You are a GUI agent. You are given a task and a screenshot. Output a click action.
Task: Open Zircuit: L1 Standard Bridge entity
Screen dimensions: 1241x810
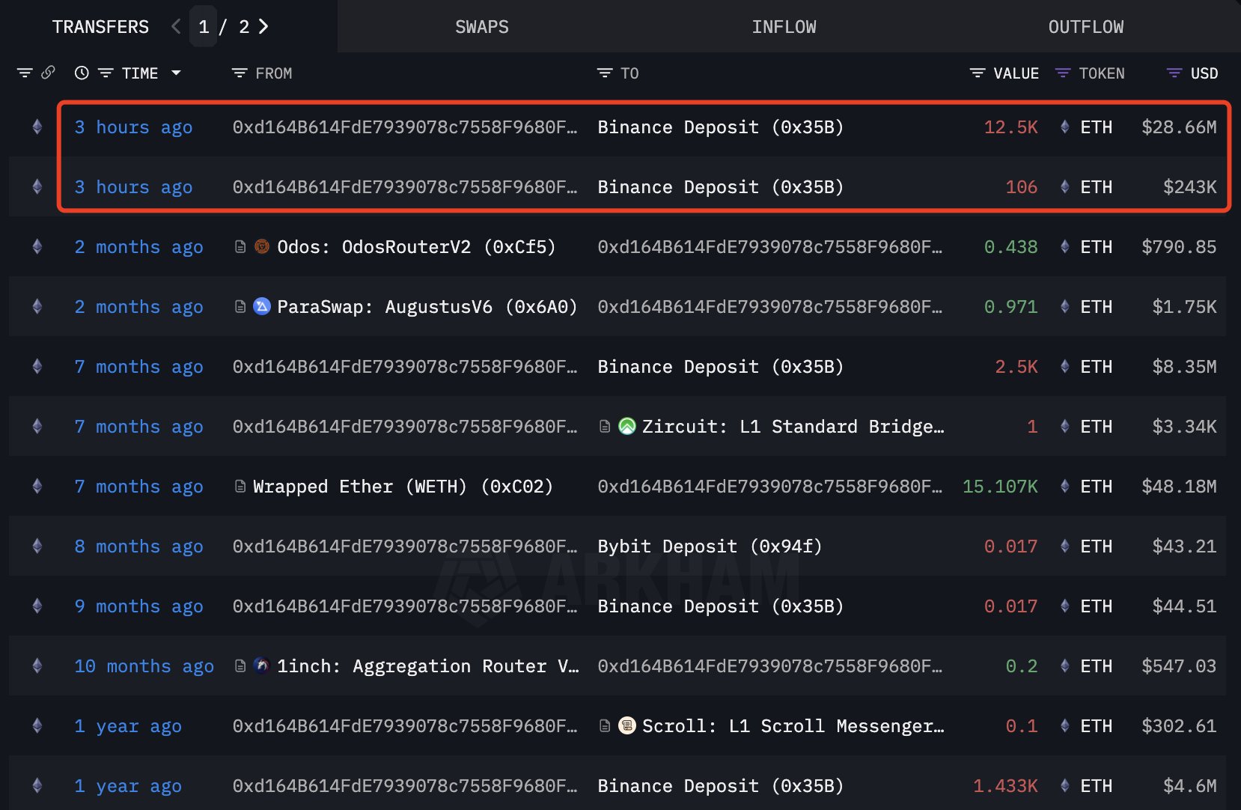click(x=793, y=427)
